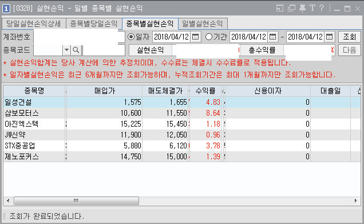Click the 총수익률 label button
The image size is (364, 224).
(x=262, y=50)
